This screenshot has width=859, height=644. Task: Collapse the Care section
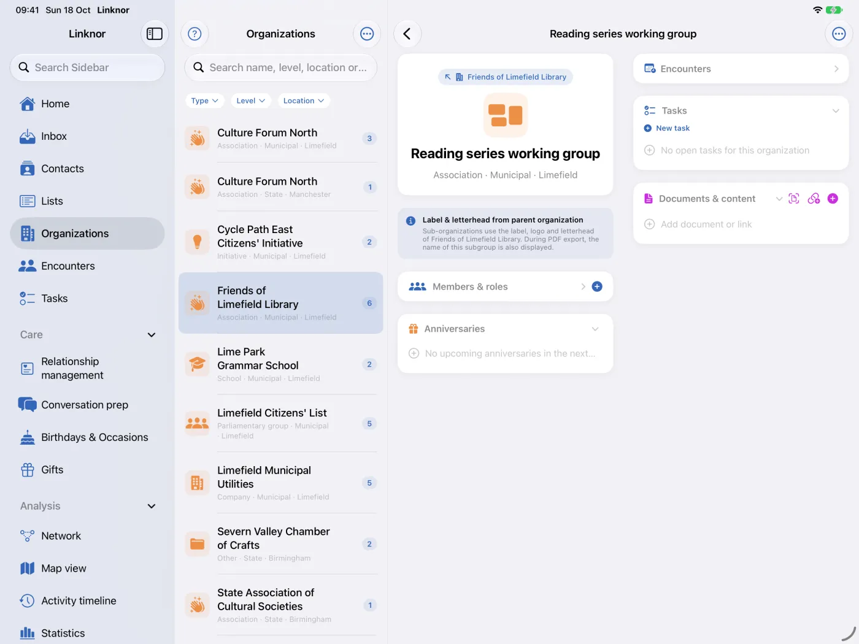tap(152, 335)
